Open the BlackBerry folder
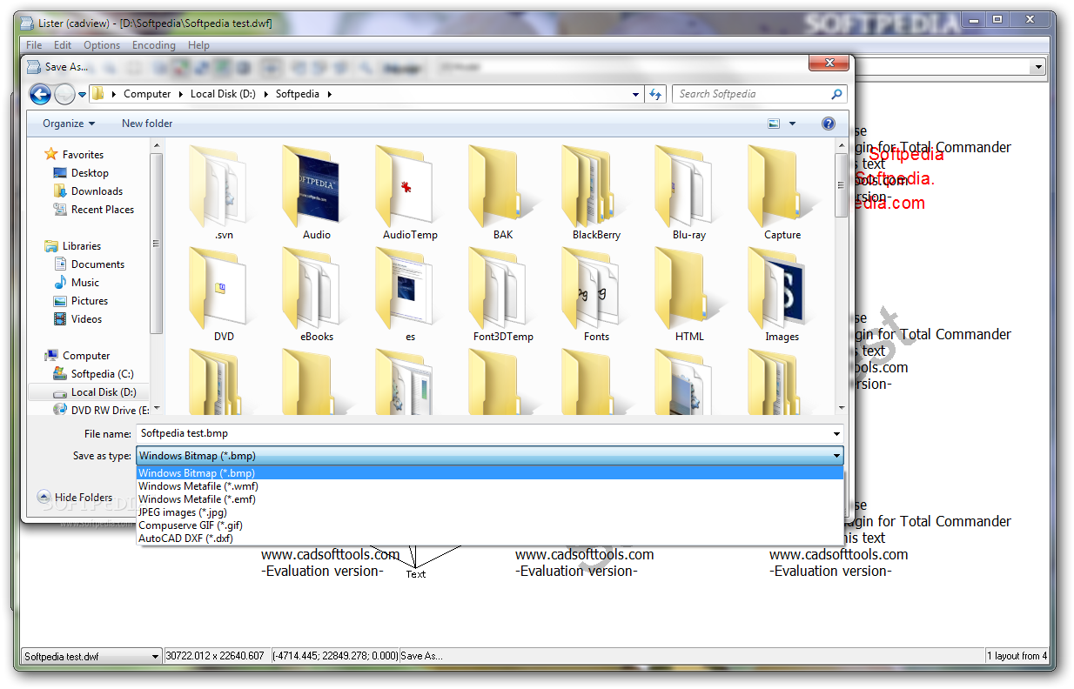This screenshot has height=689, width=1074. pyautogui.click(x=596, y=193)
